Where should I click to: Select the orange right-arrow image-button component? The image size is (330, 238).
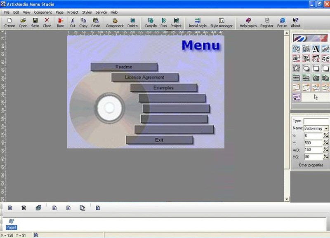click(x=325, y=87)
